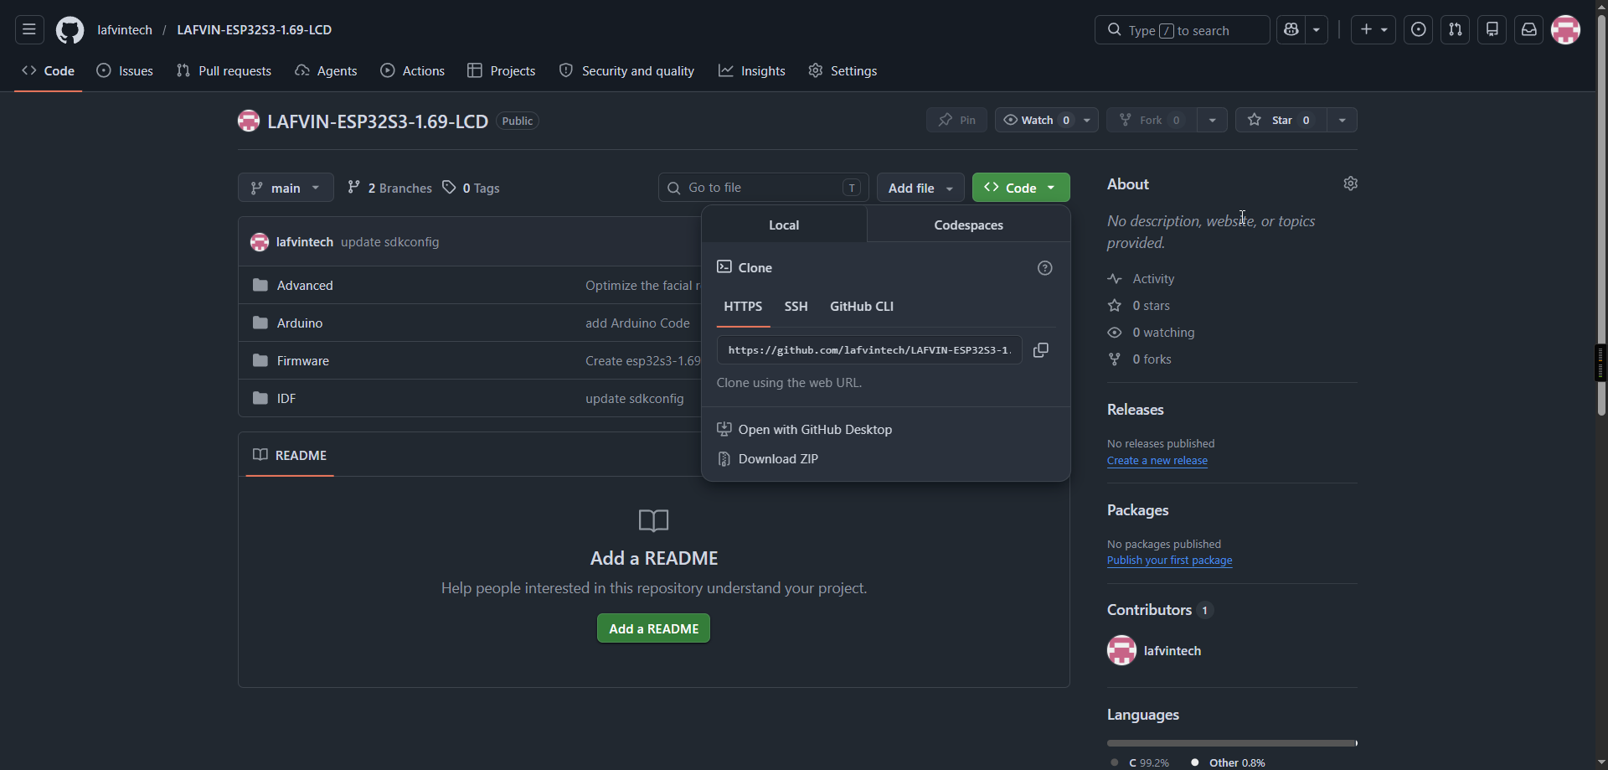Click Create a new release link
This screenshot has height=770, width=1608.
pos(1157,461)
